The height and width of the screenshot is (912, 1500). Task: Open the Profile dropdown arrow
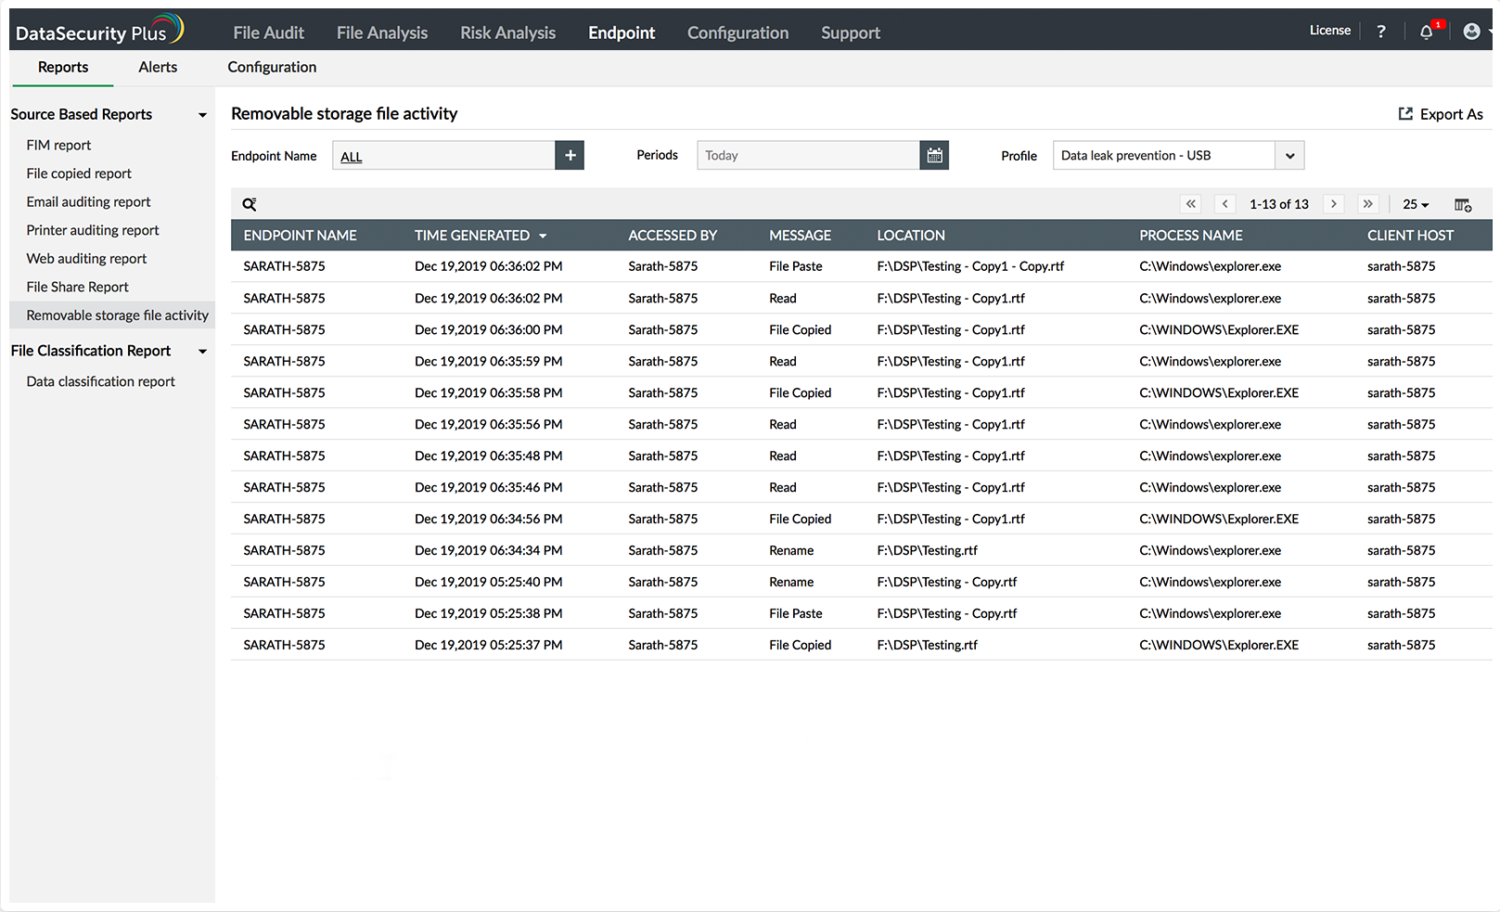pos(1289,156)
